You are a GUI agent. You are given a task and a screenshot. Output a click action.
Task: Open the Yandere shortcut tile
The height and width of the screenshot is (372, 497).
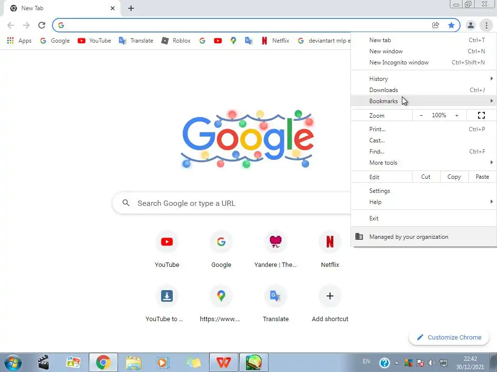(276, 250)
